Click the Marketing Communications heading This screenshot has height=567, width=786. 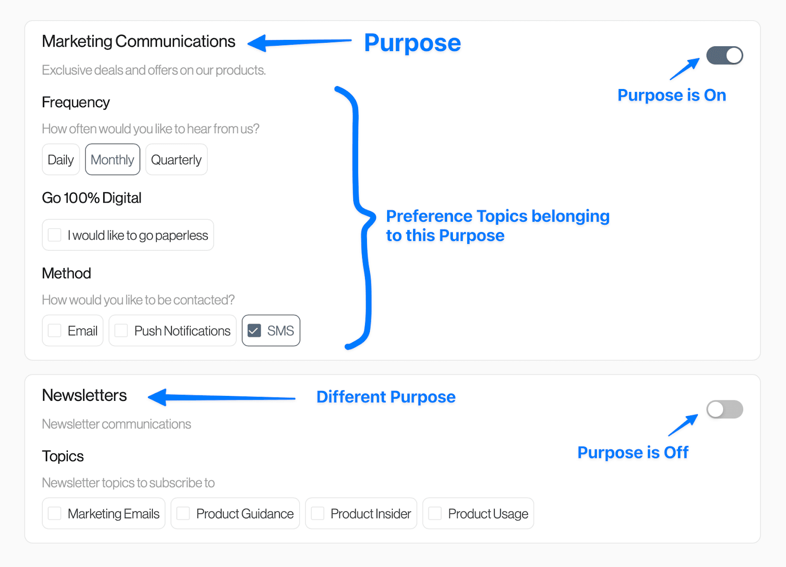pyautogui.click(x=139, y=41)
